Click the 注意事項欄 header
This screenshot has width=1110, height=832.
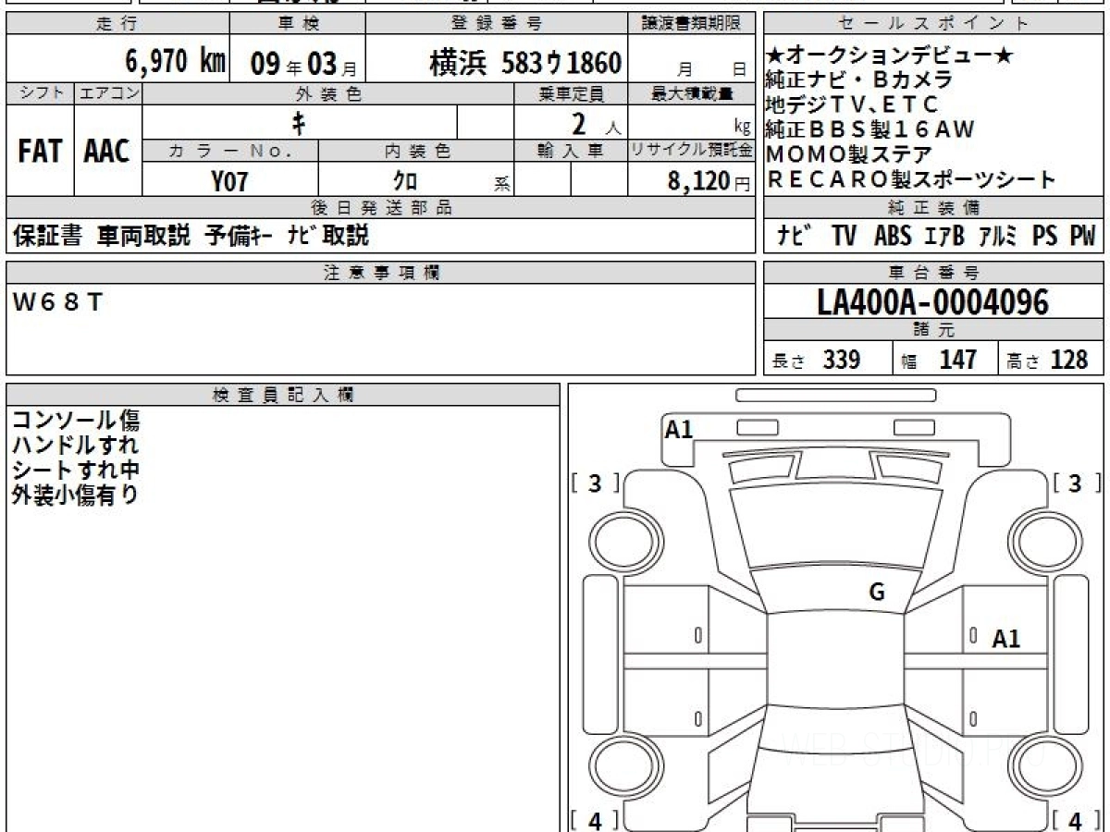click(x=381, y=272)
